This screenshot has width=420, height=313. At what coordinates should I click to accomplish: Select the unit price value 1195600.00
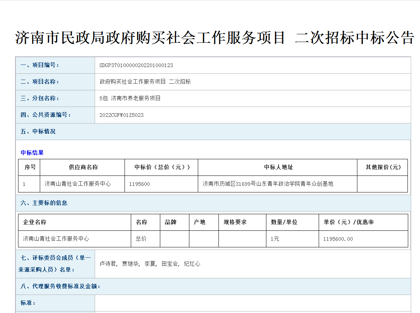338,239
